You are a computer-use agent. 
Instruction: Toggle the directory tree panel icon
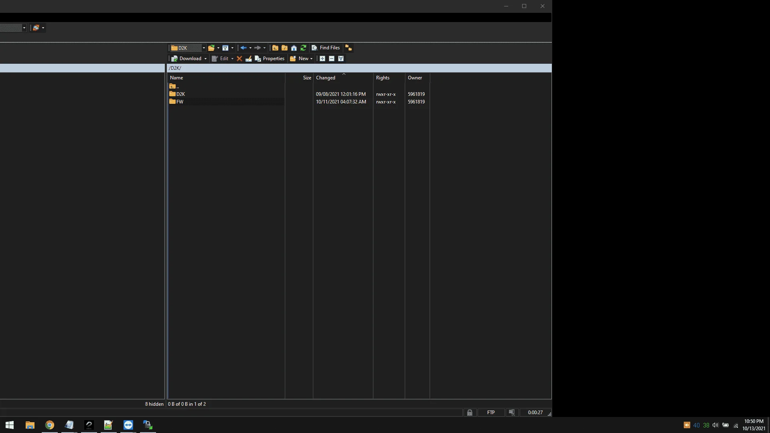coord(349,48)
